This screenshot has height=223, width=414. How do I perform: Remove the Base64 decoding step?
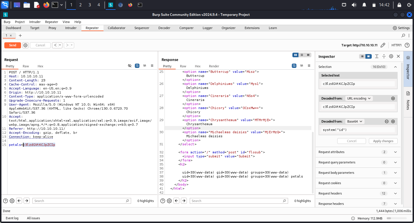pyautogui.click(x=387, y=121)
